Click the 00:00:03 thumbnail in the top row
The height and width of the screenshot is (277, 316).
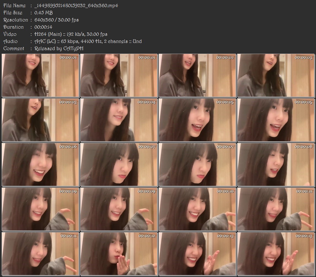pyautogui.click(x=276, y=75)
